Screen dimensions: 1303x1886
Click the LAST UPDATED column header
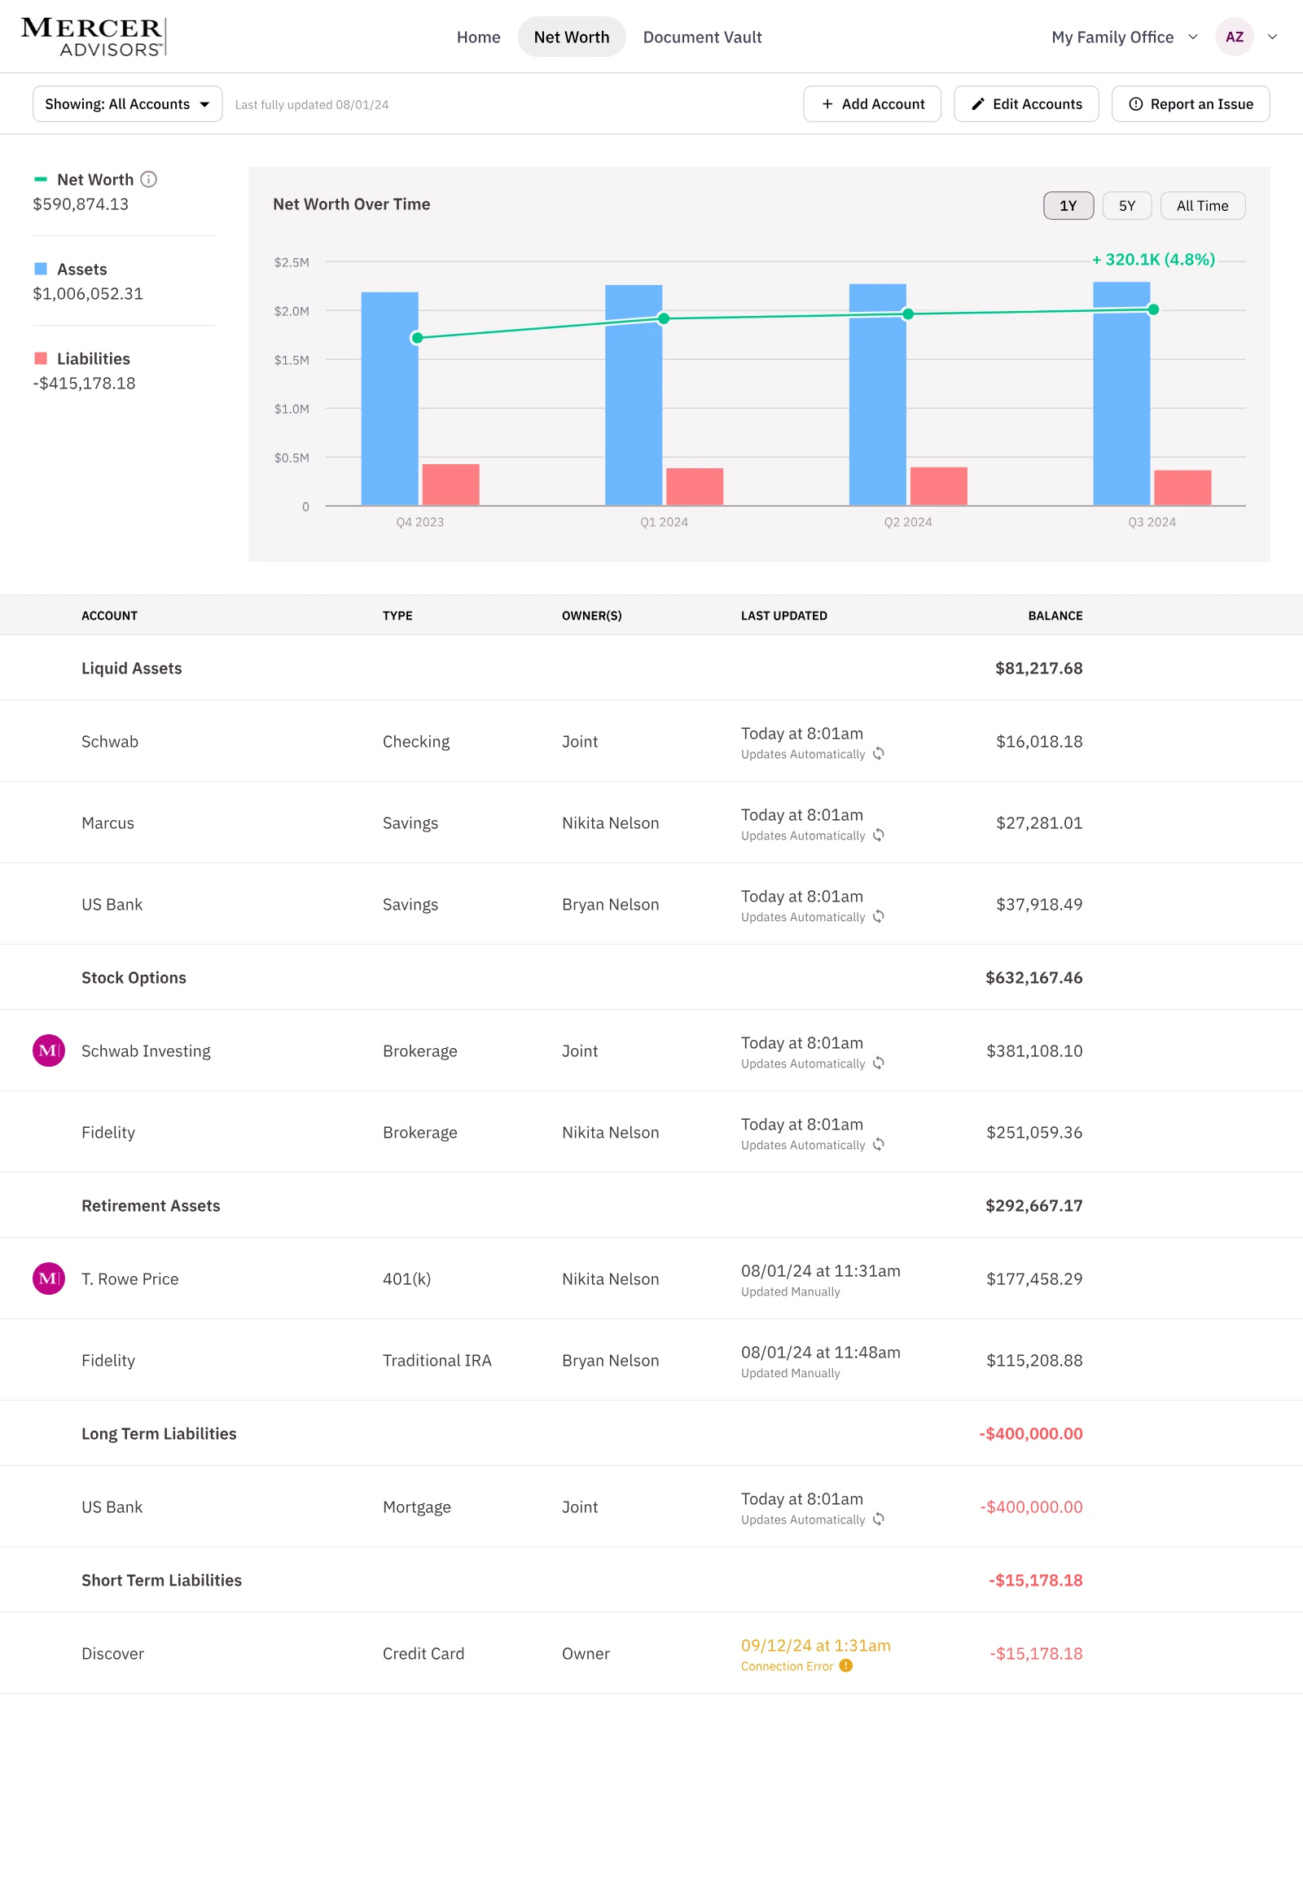pos(783,616)
